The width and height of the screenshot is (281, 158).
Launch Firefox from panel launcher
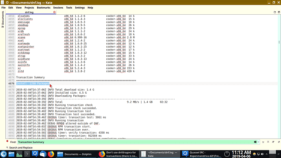(x=51, y=154)
